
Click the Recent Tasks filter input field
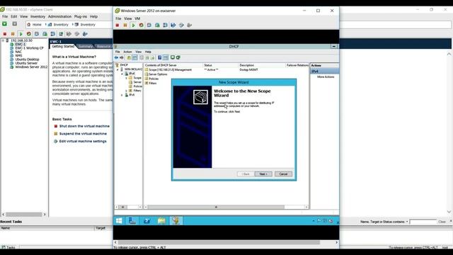(423, 222)
